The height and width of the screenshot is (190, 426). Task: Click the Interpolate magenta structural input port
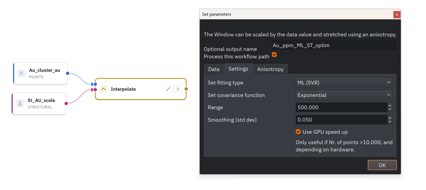click(95, 89)
